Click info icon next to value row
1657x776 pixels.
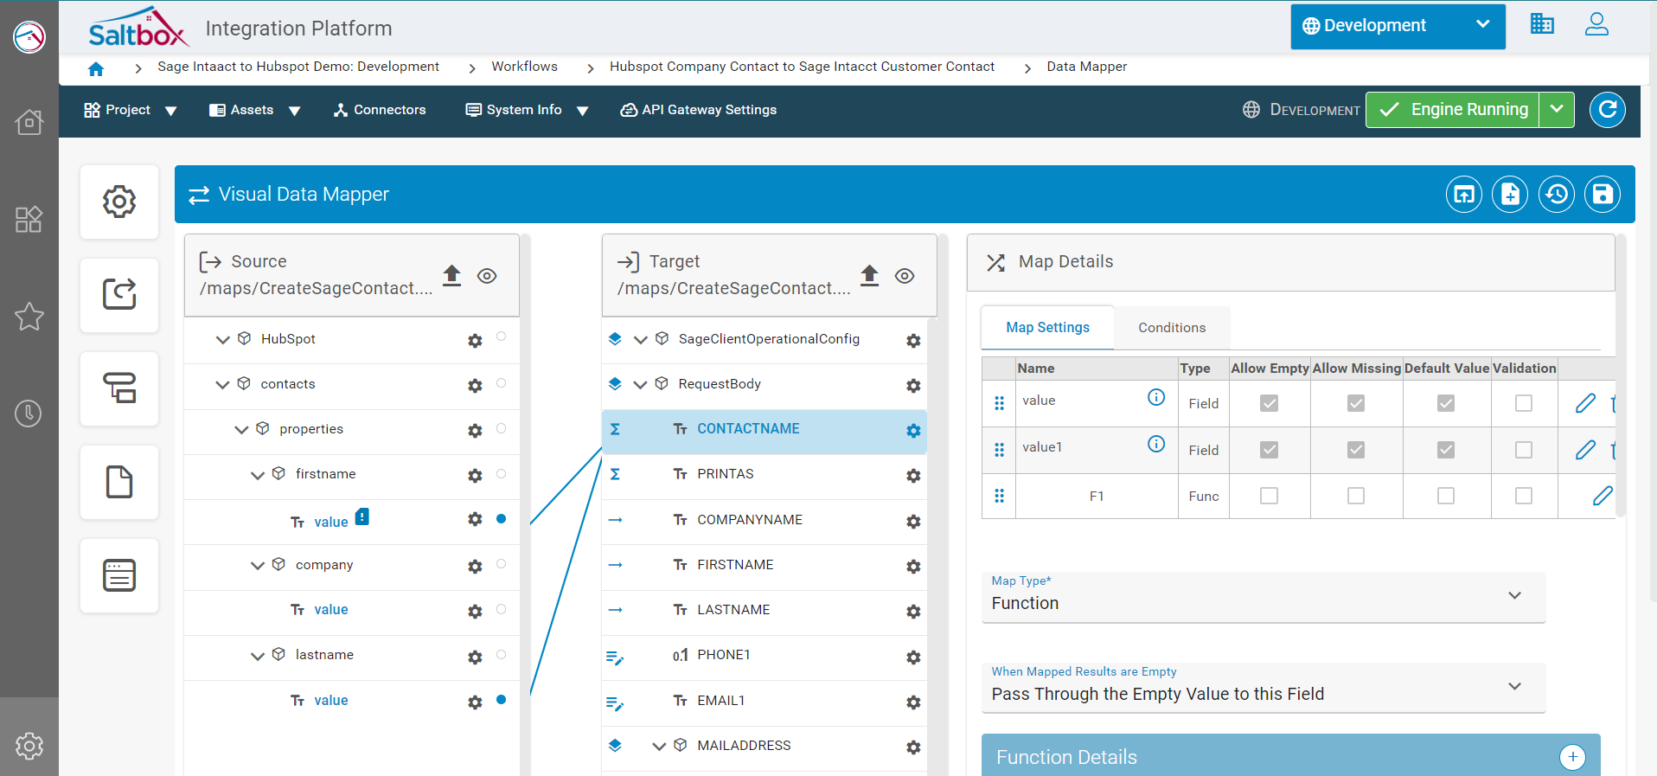click(1155, 398)
